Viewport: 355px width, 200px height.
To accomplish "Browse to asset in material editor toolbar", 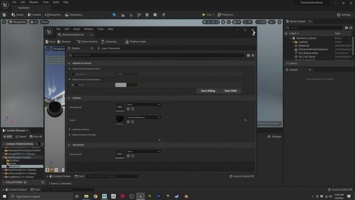I will click(x=64, y=42).
